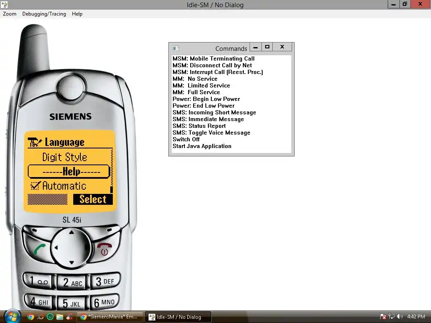Select the Switch Off command
Viewport: 431px width, 323px height.
tap(186, 139)
